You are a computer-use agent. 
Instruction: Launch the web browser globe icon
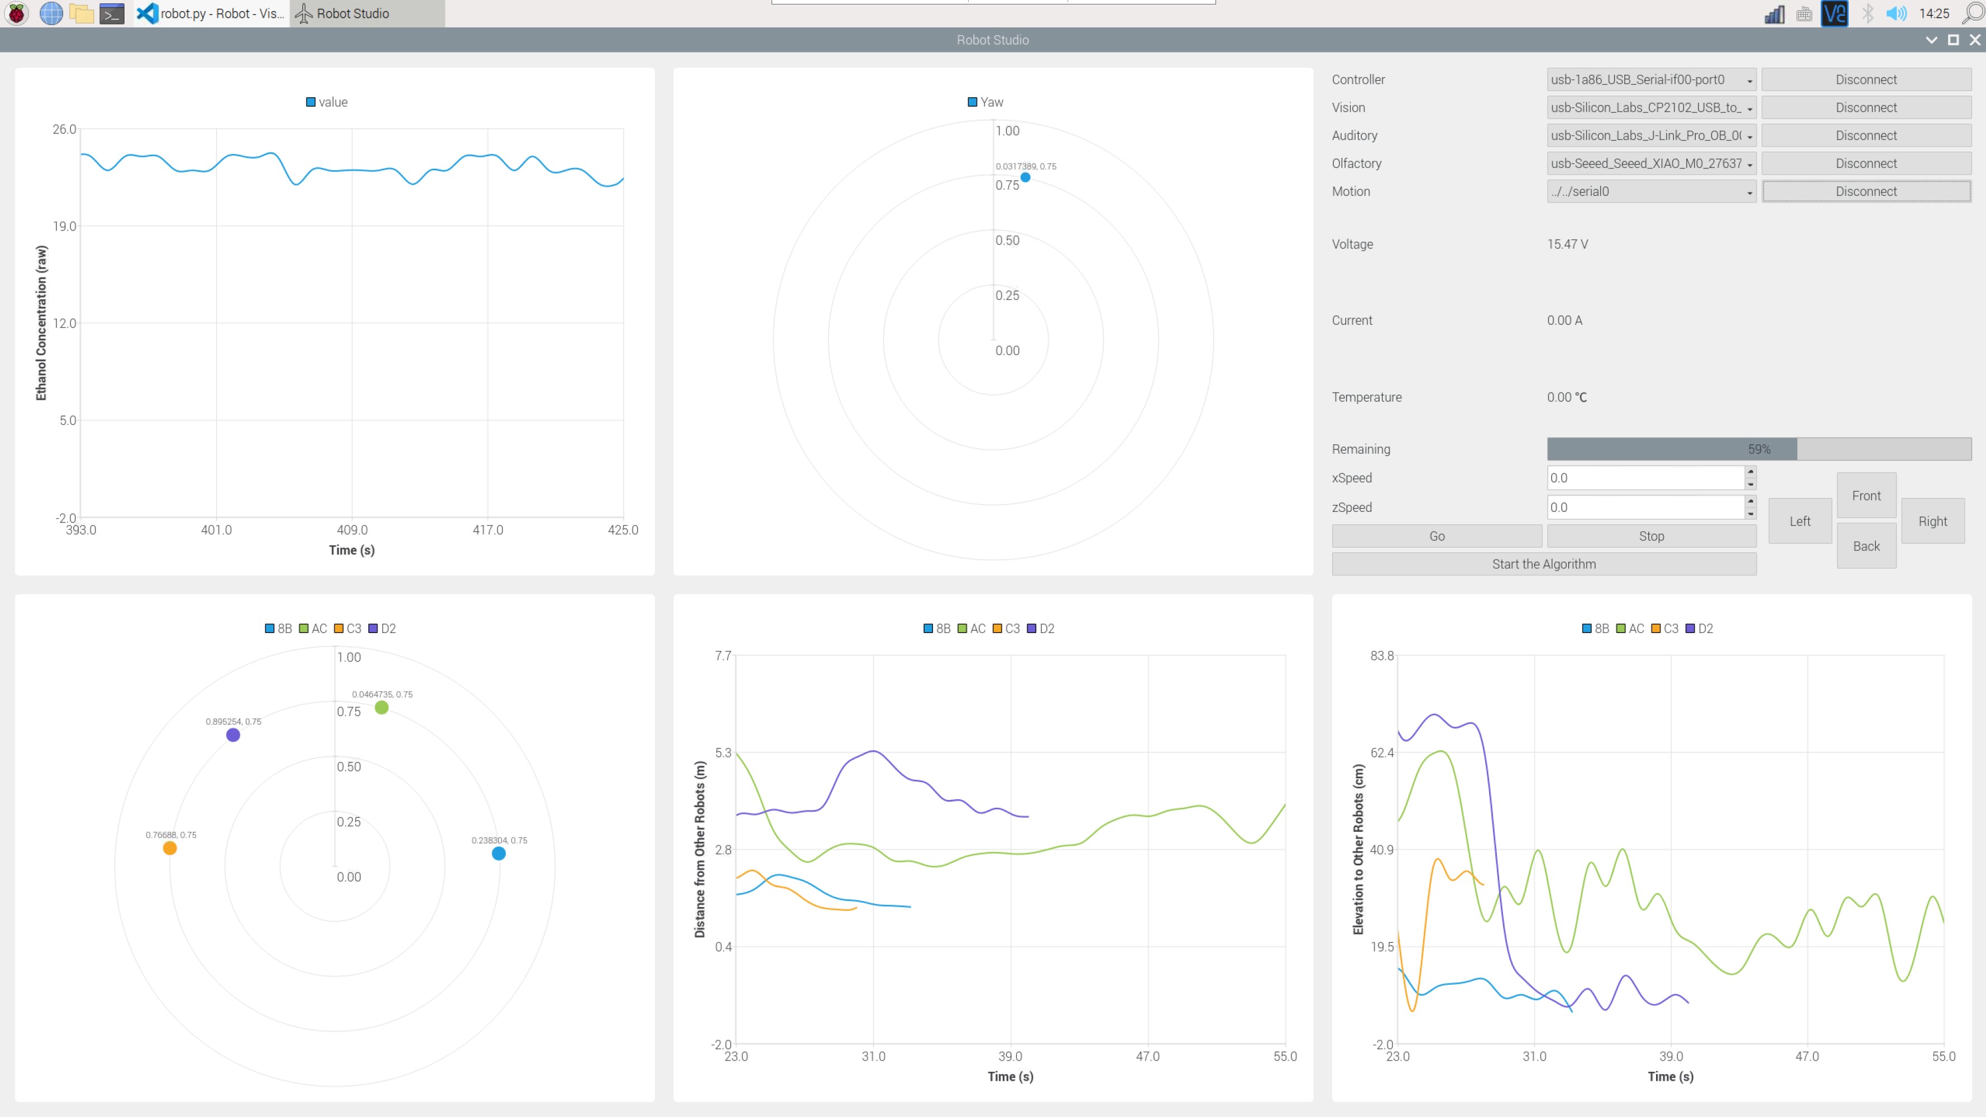[51, 13]
